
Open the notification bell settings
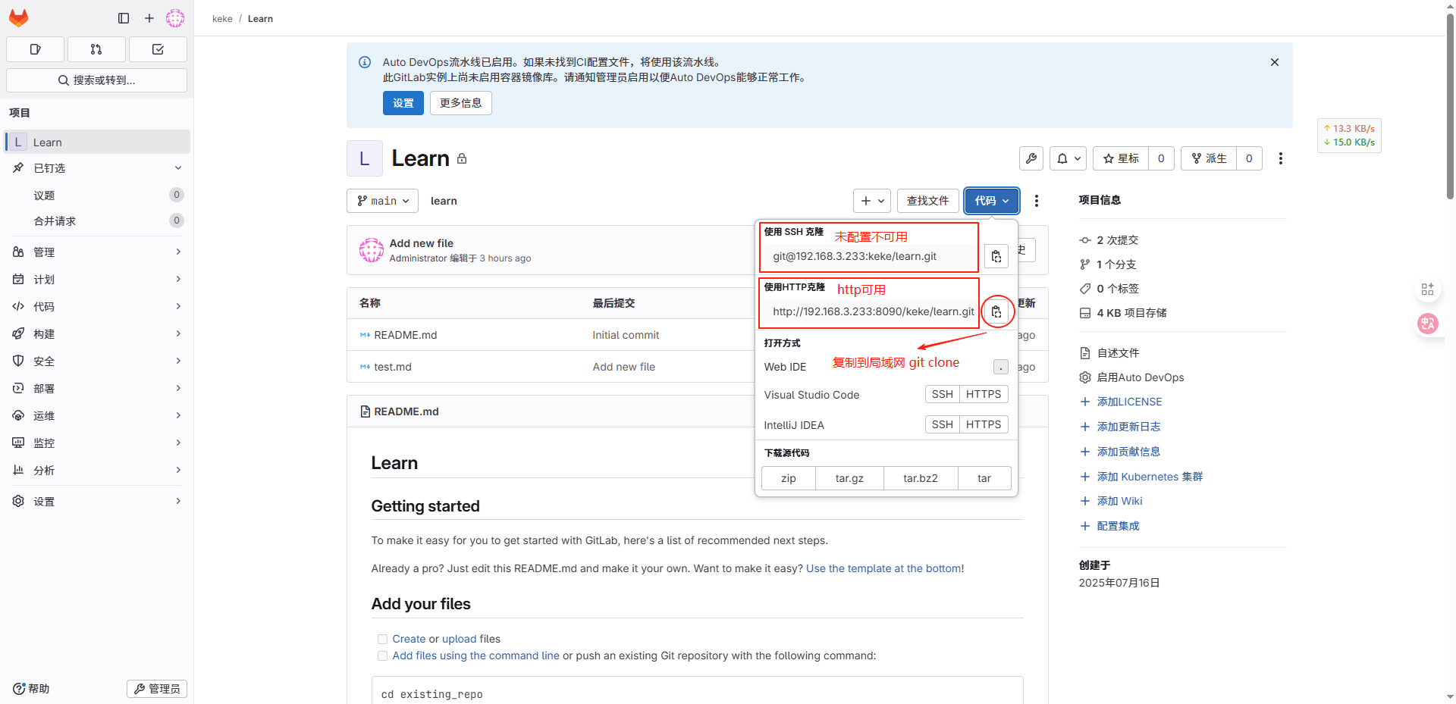point(1068,158)
